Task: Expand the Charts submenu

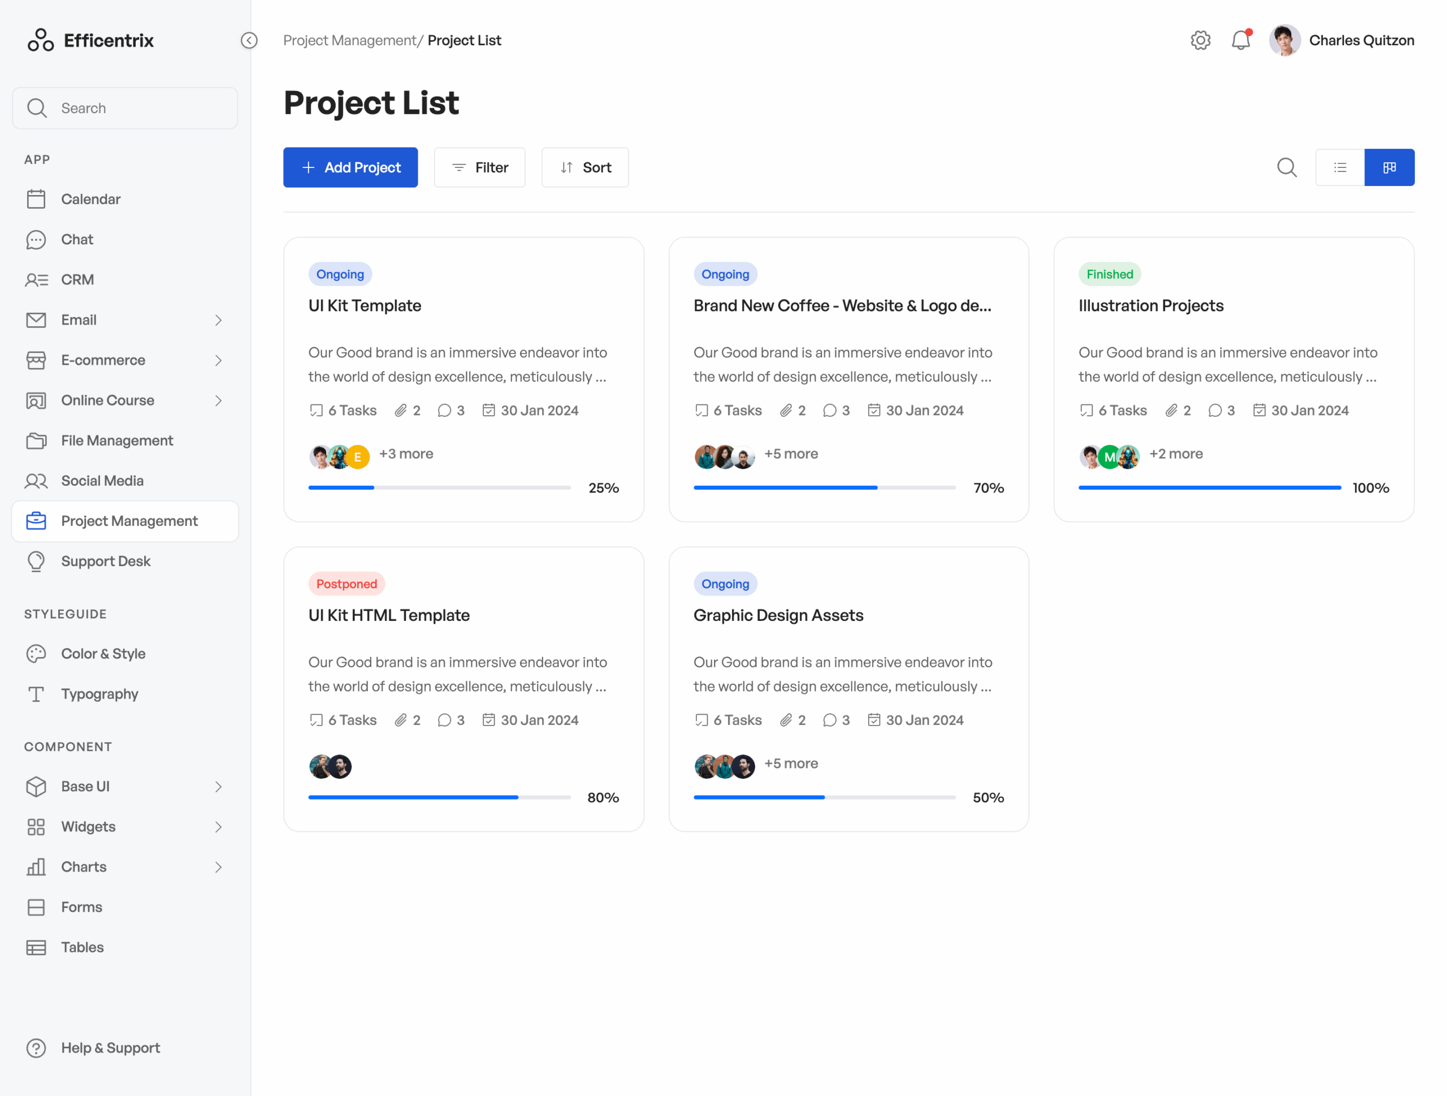Action: point(218,867)
